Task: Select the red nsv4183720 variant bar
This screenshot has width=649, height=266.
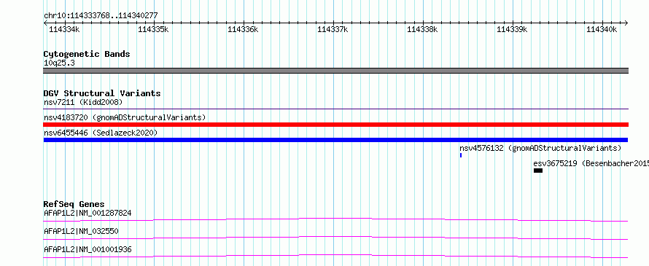Action: tap(336, 125)
